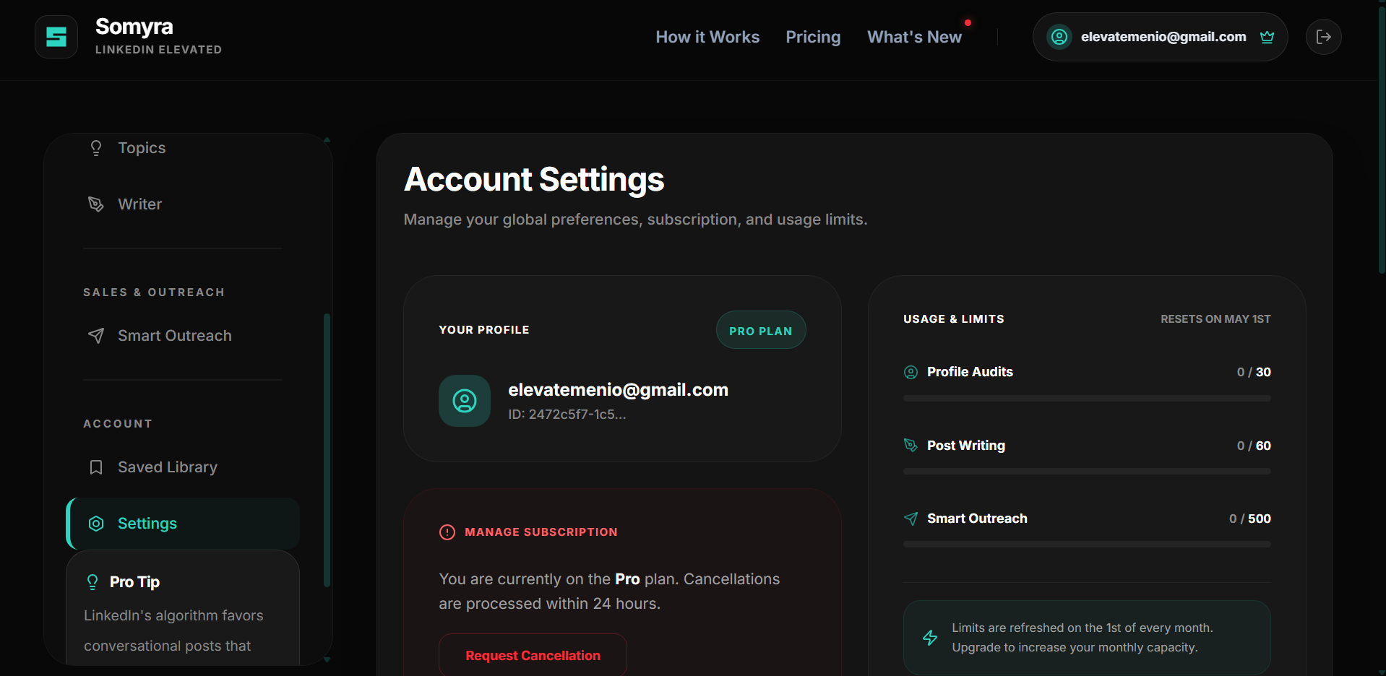Click the Profile Audits user icon
Screen dimensions: 1386x676
[911, 372]
